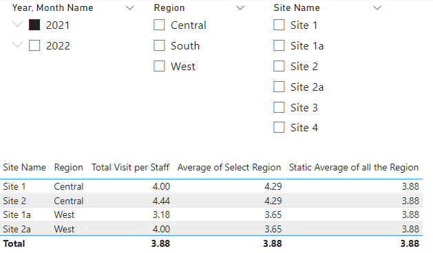This screenshot has width=433, height=253.
Task: Open the Year, Month Name slicer dropdown
Action: (130, 8)
